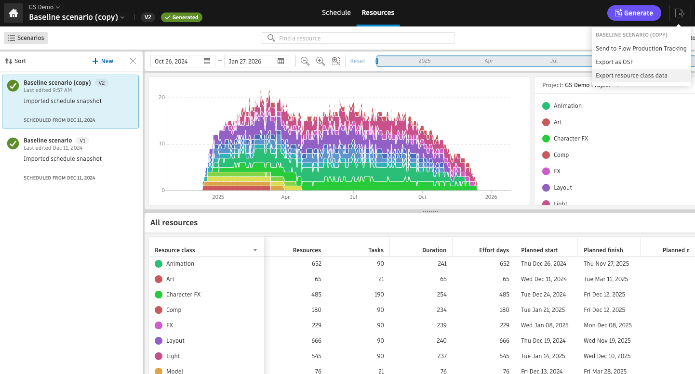Screen dimensions: 695x374
Task: Click the All resources heading
Action: [x=174, y=223]
